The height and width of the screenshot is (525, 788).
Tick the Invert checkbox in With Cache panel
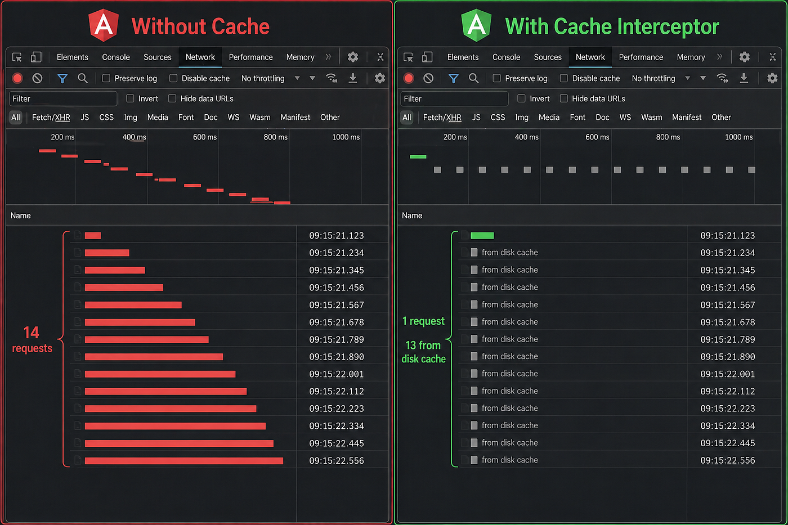(521, 98)
